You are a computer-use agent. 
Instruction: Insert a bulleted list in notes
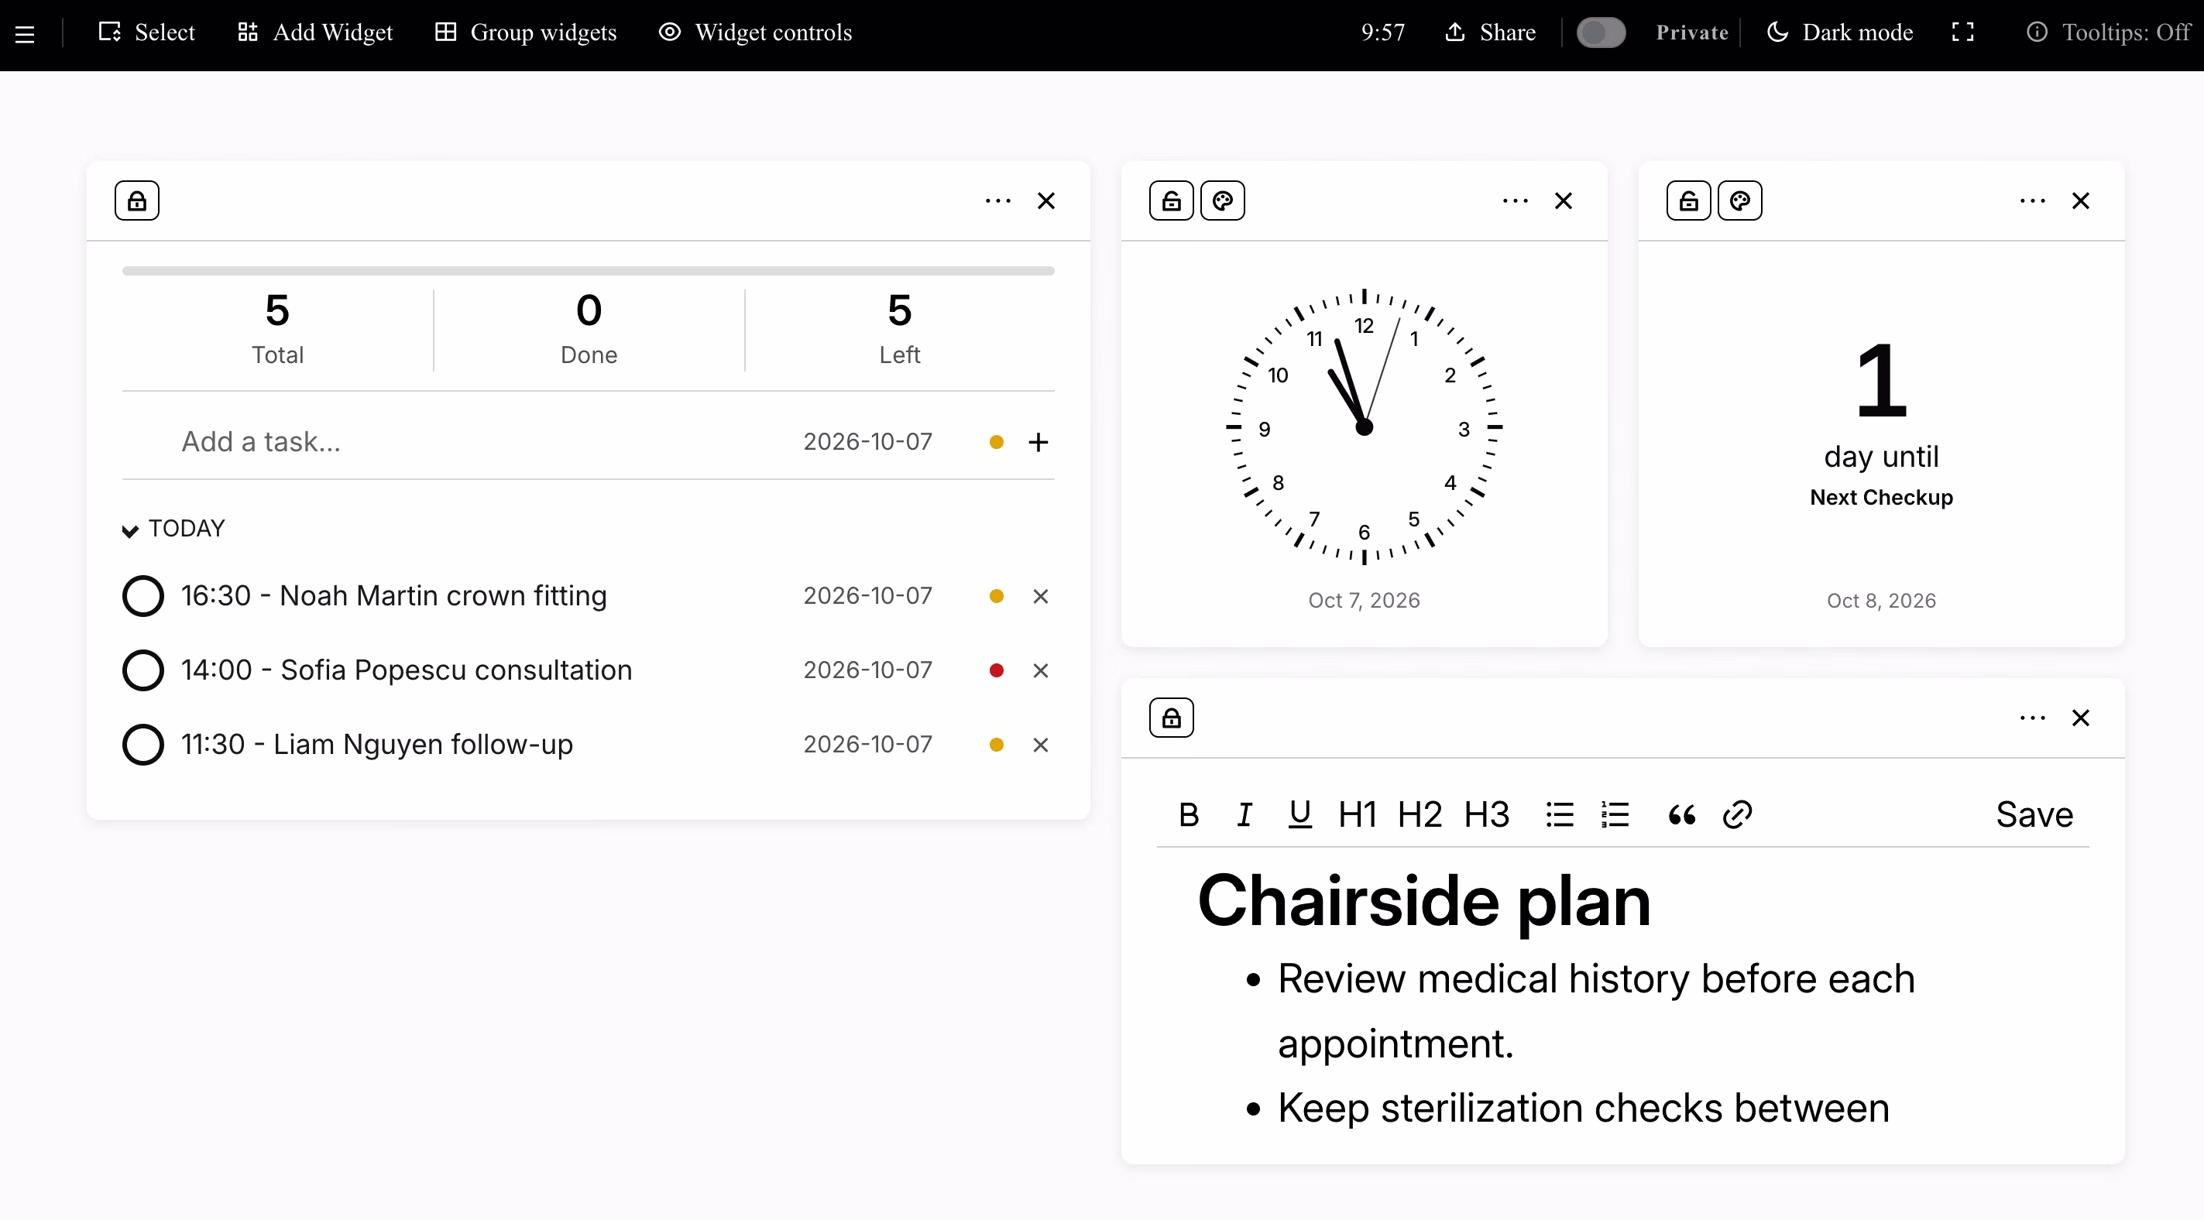tap(1560, 814)
